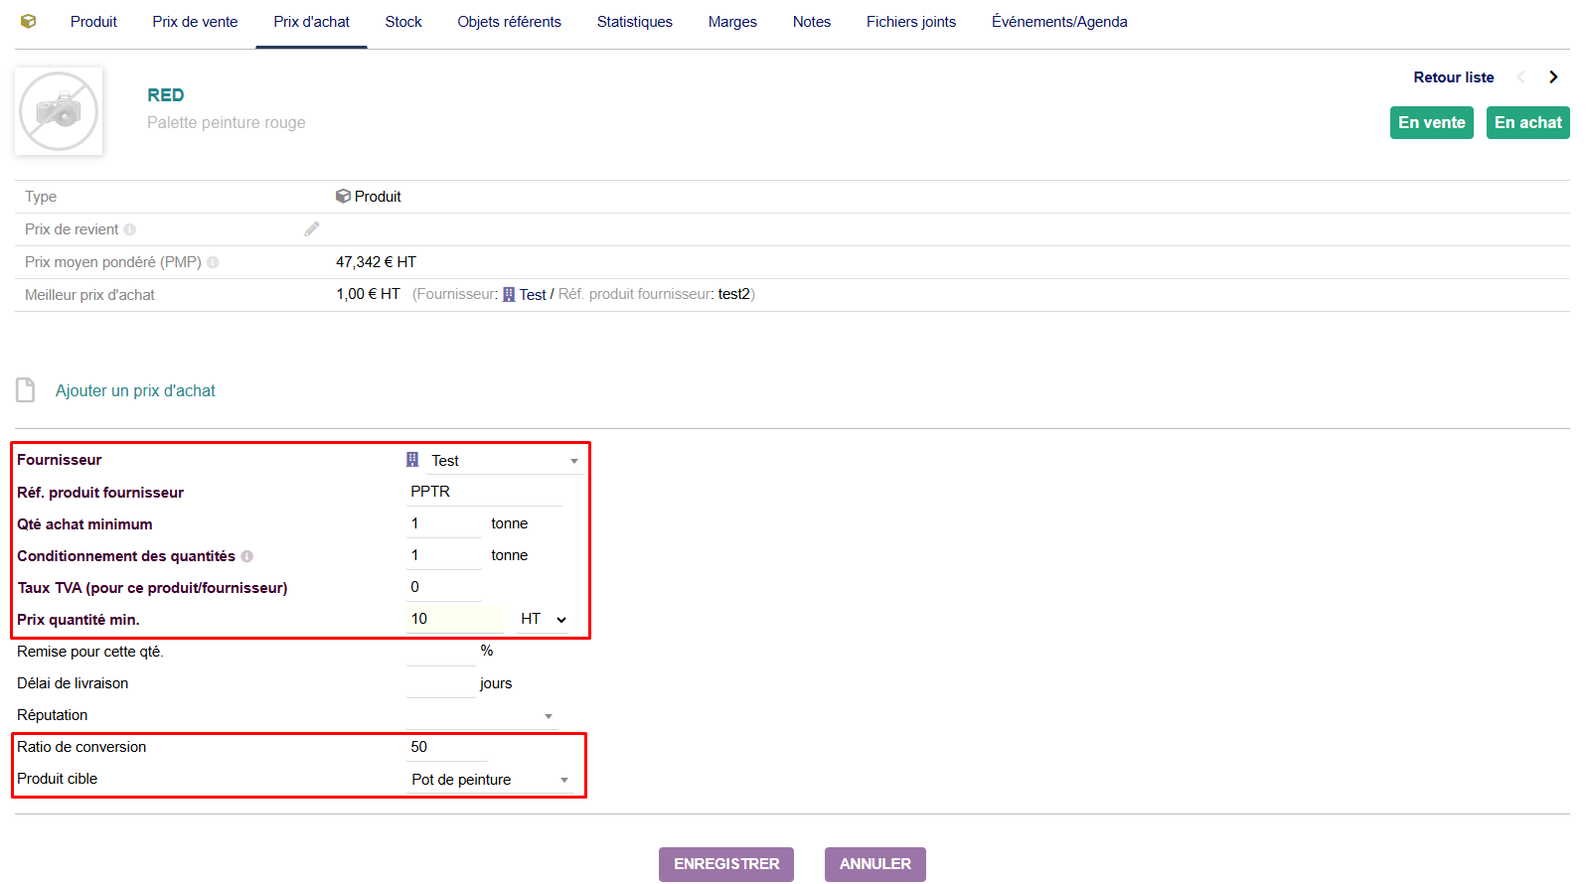Viewport: 1588px width, 884px height.
Task: Click the info icon next to Prix de revient
Action: coord(130,229)
